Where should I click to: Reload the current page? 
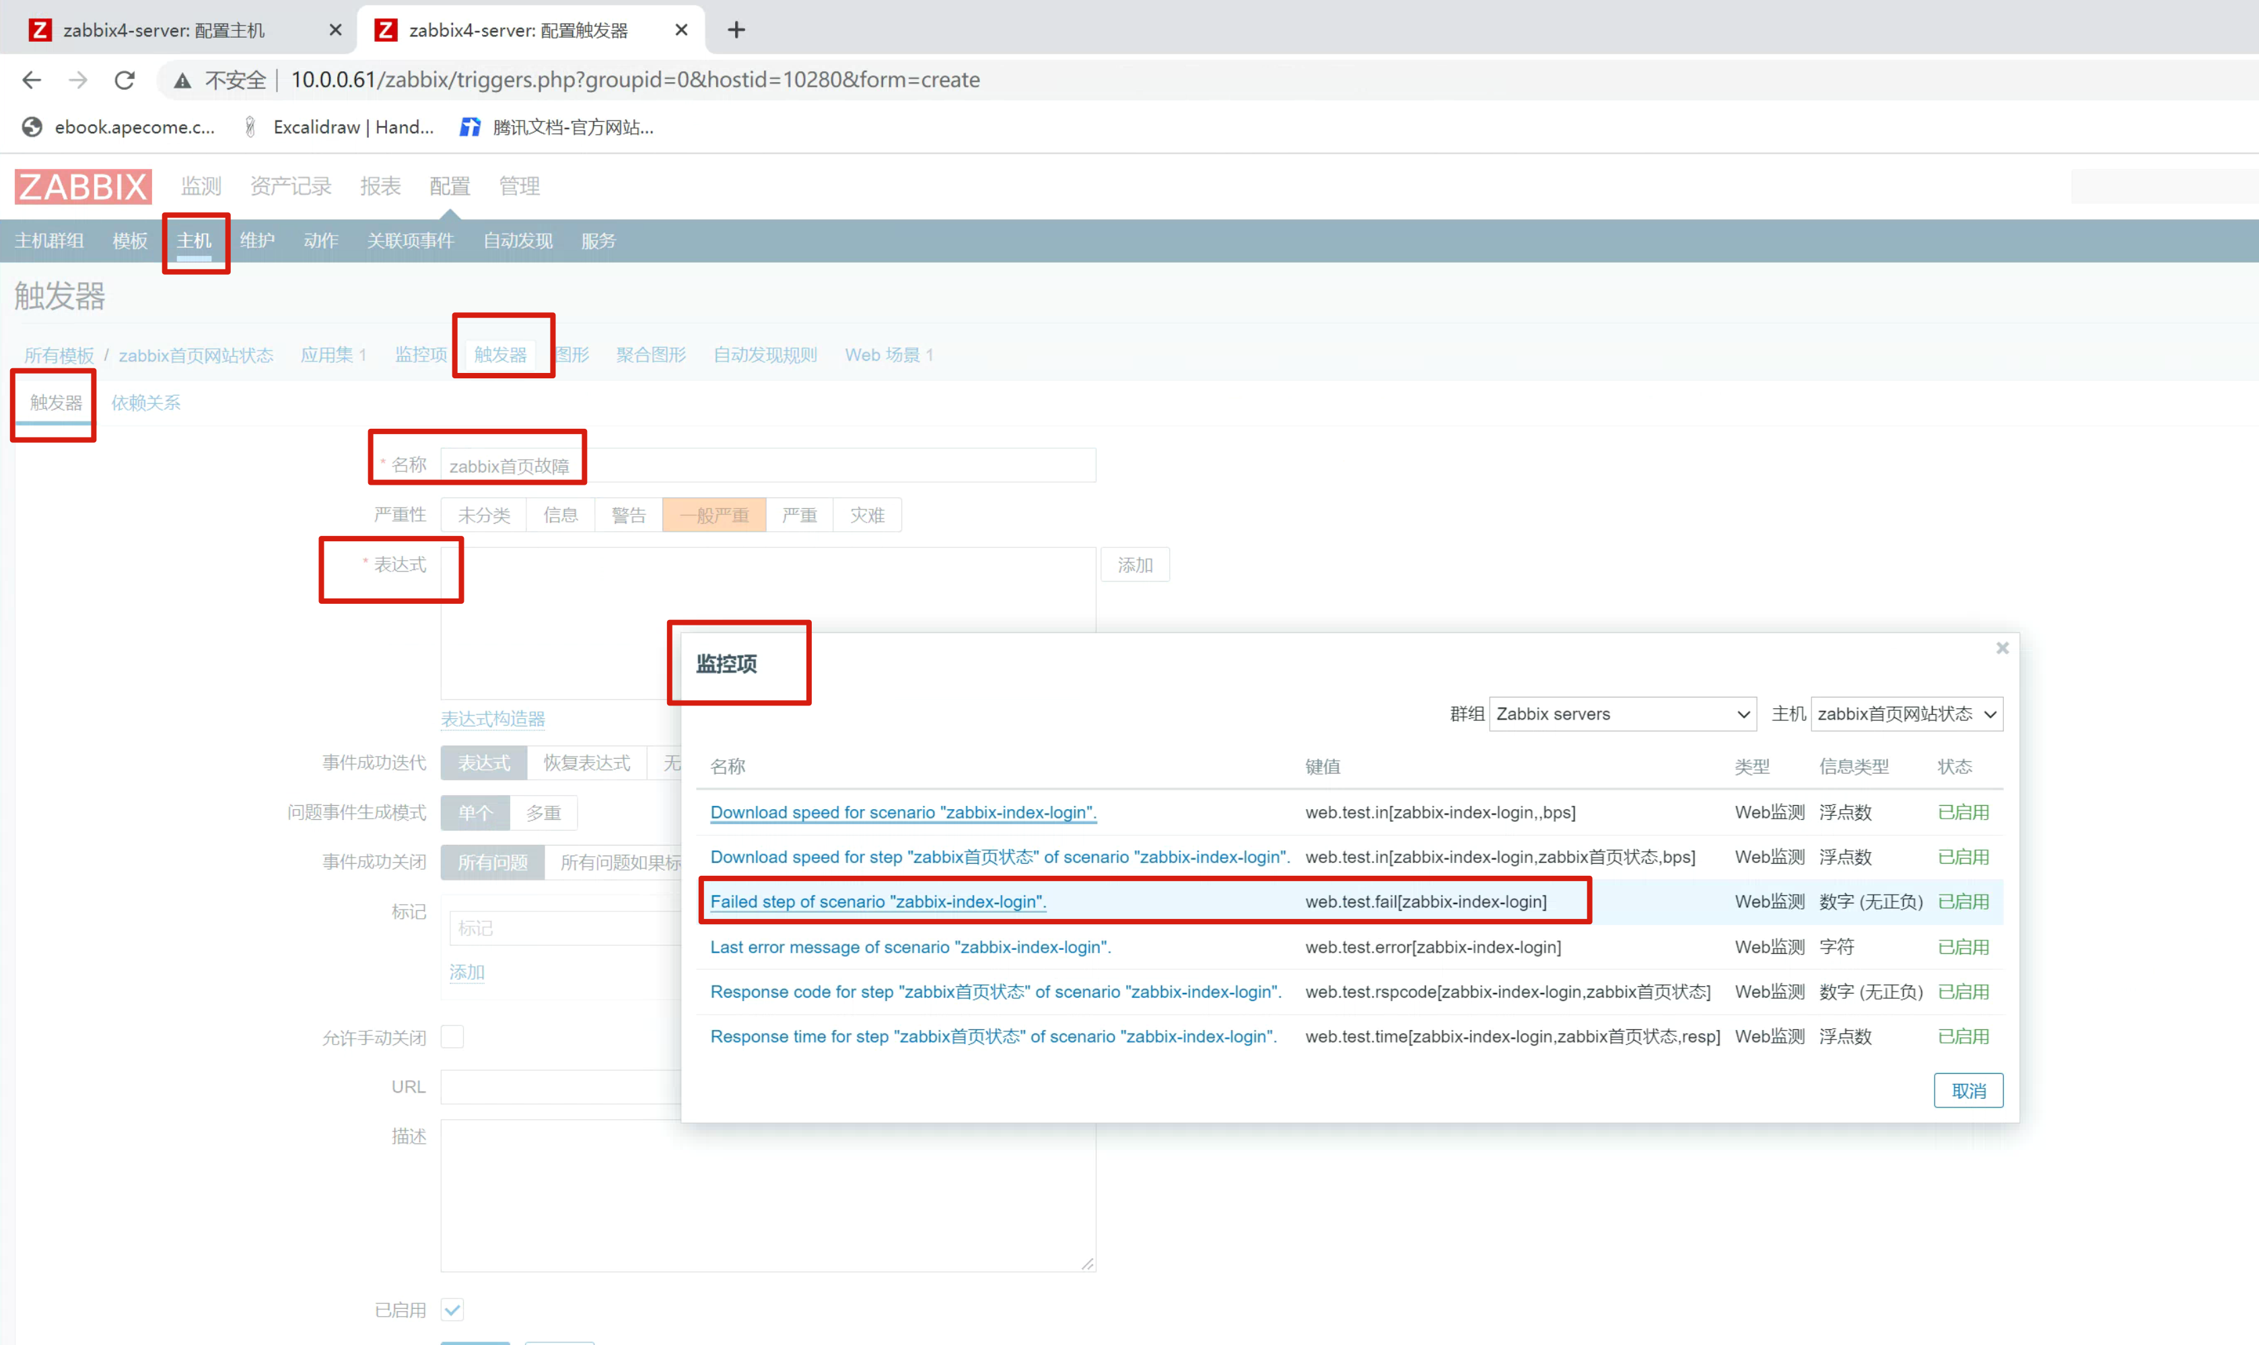pos(125,79)
